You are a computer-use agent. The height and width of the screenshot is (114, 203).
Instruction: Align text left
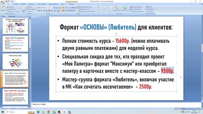coord(63,11)
